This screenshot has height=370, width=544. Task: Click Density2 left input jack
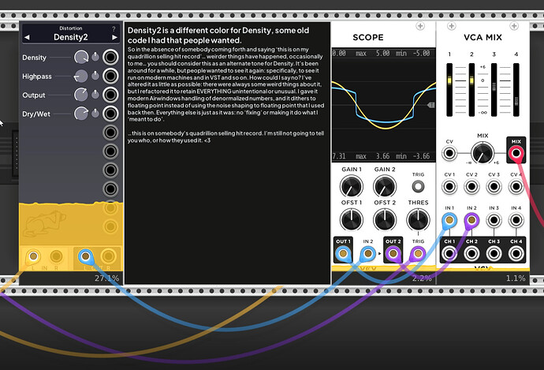pyautogui.click(x=33, y=256)
